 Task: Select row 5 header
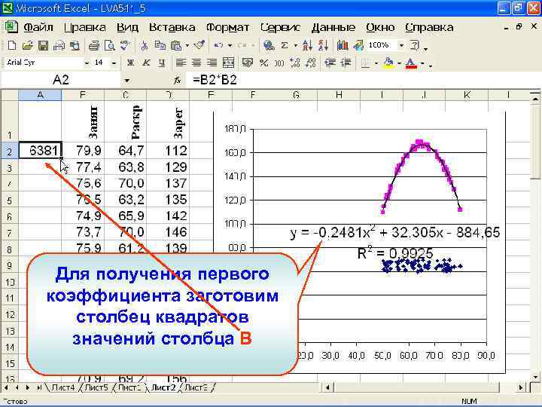9,200
